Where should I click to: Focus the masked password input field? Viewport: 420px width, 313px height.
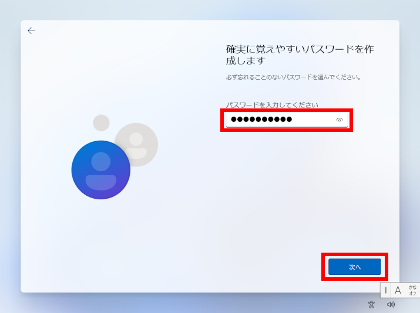287,120
